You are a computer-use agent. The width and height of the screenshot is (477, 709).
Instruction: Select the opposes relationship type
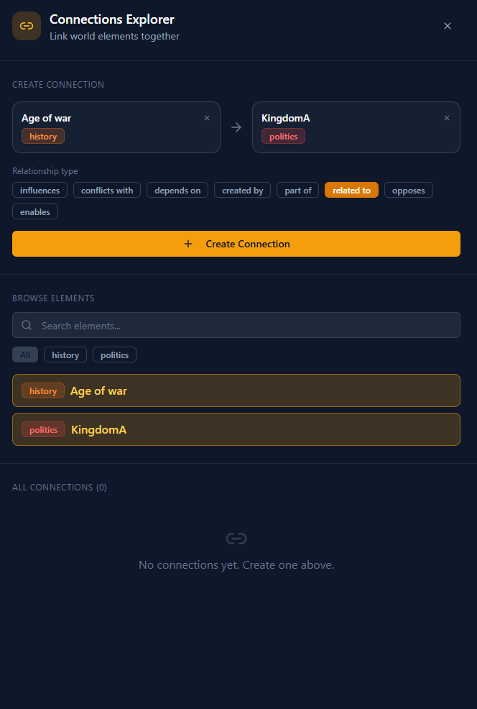point(408,191)
